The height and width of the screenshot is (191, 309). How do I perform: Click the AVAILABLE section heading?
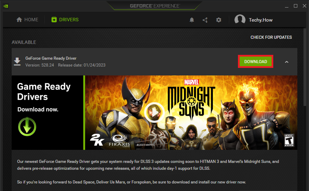[x=24, y=42]
